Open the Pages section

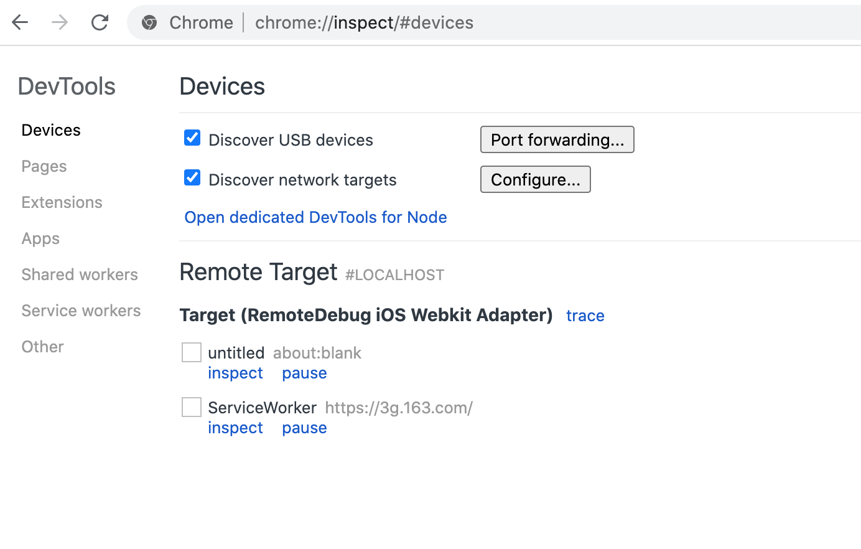point(44,166)
